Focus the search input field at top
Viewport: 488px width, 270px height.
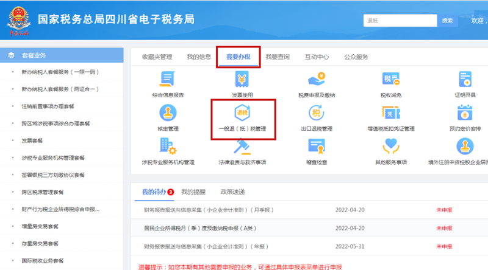tap(400, 21)
